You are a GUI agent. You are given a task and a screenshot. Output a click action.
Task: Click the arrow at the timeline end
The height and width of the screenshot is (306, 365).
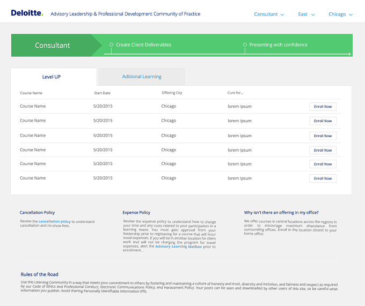coord(349,54)
